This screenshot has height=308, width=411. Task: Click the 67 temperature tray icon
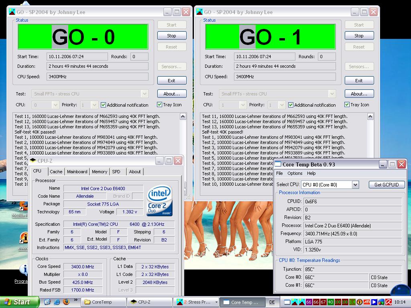[323, 302]
